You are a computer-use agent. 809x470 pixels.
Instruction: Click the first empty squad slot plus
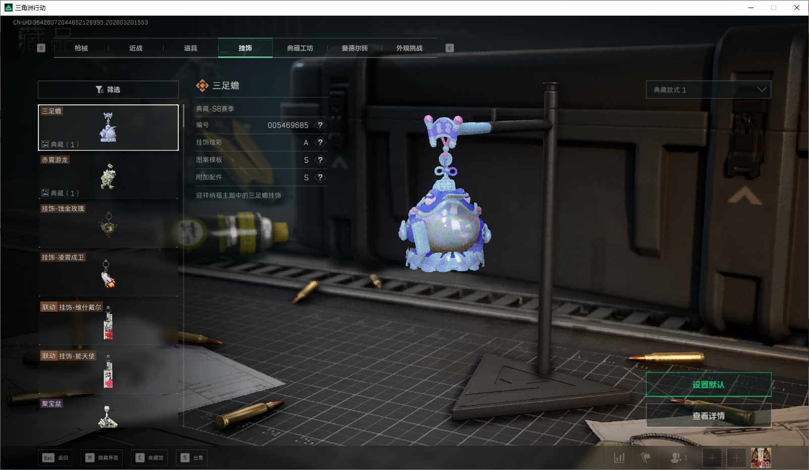click(712, 458)
